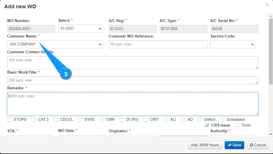
Task: Enable the ETOPS checkbox
Action: [9, 120]
